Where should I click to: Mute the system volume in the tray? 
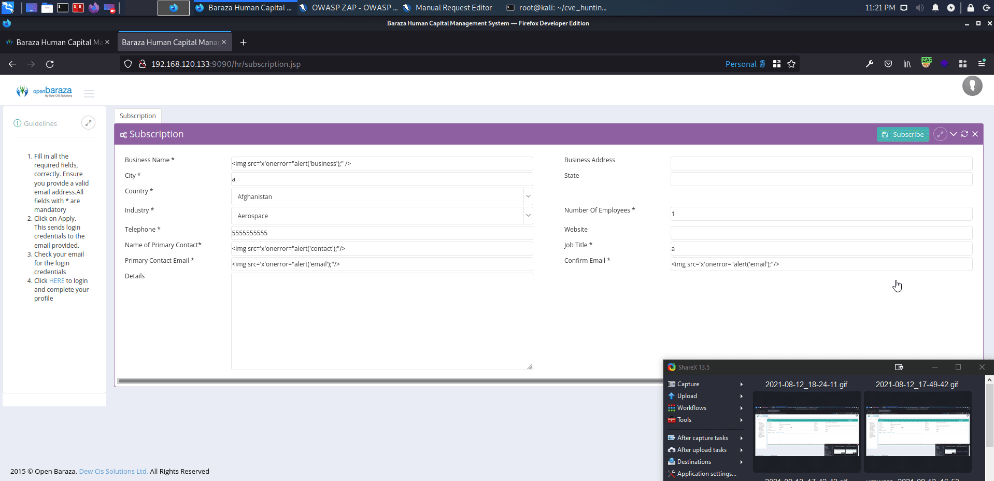pyautogui.click(x=920, y=8)
